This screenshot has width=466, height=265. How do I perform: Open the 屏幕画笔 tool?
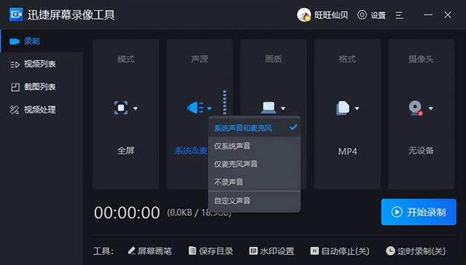coord(150,251)
